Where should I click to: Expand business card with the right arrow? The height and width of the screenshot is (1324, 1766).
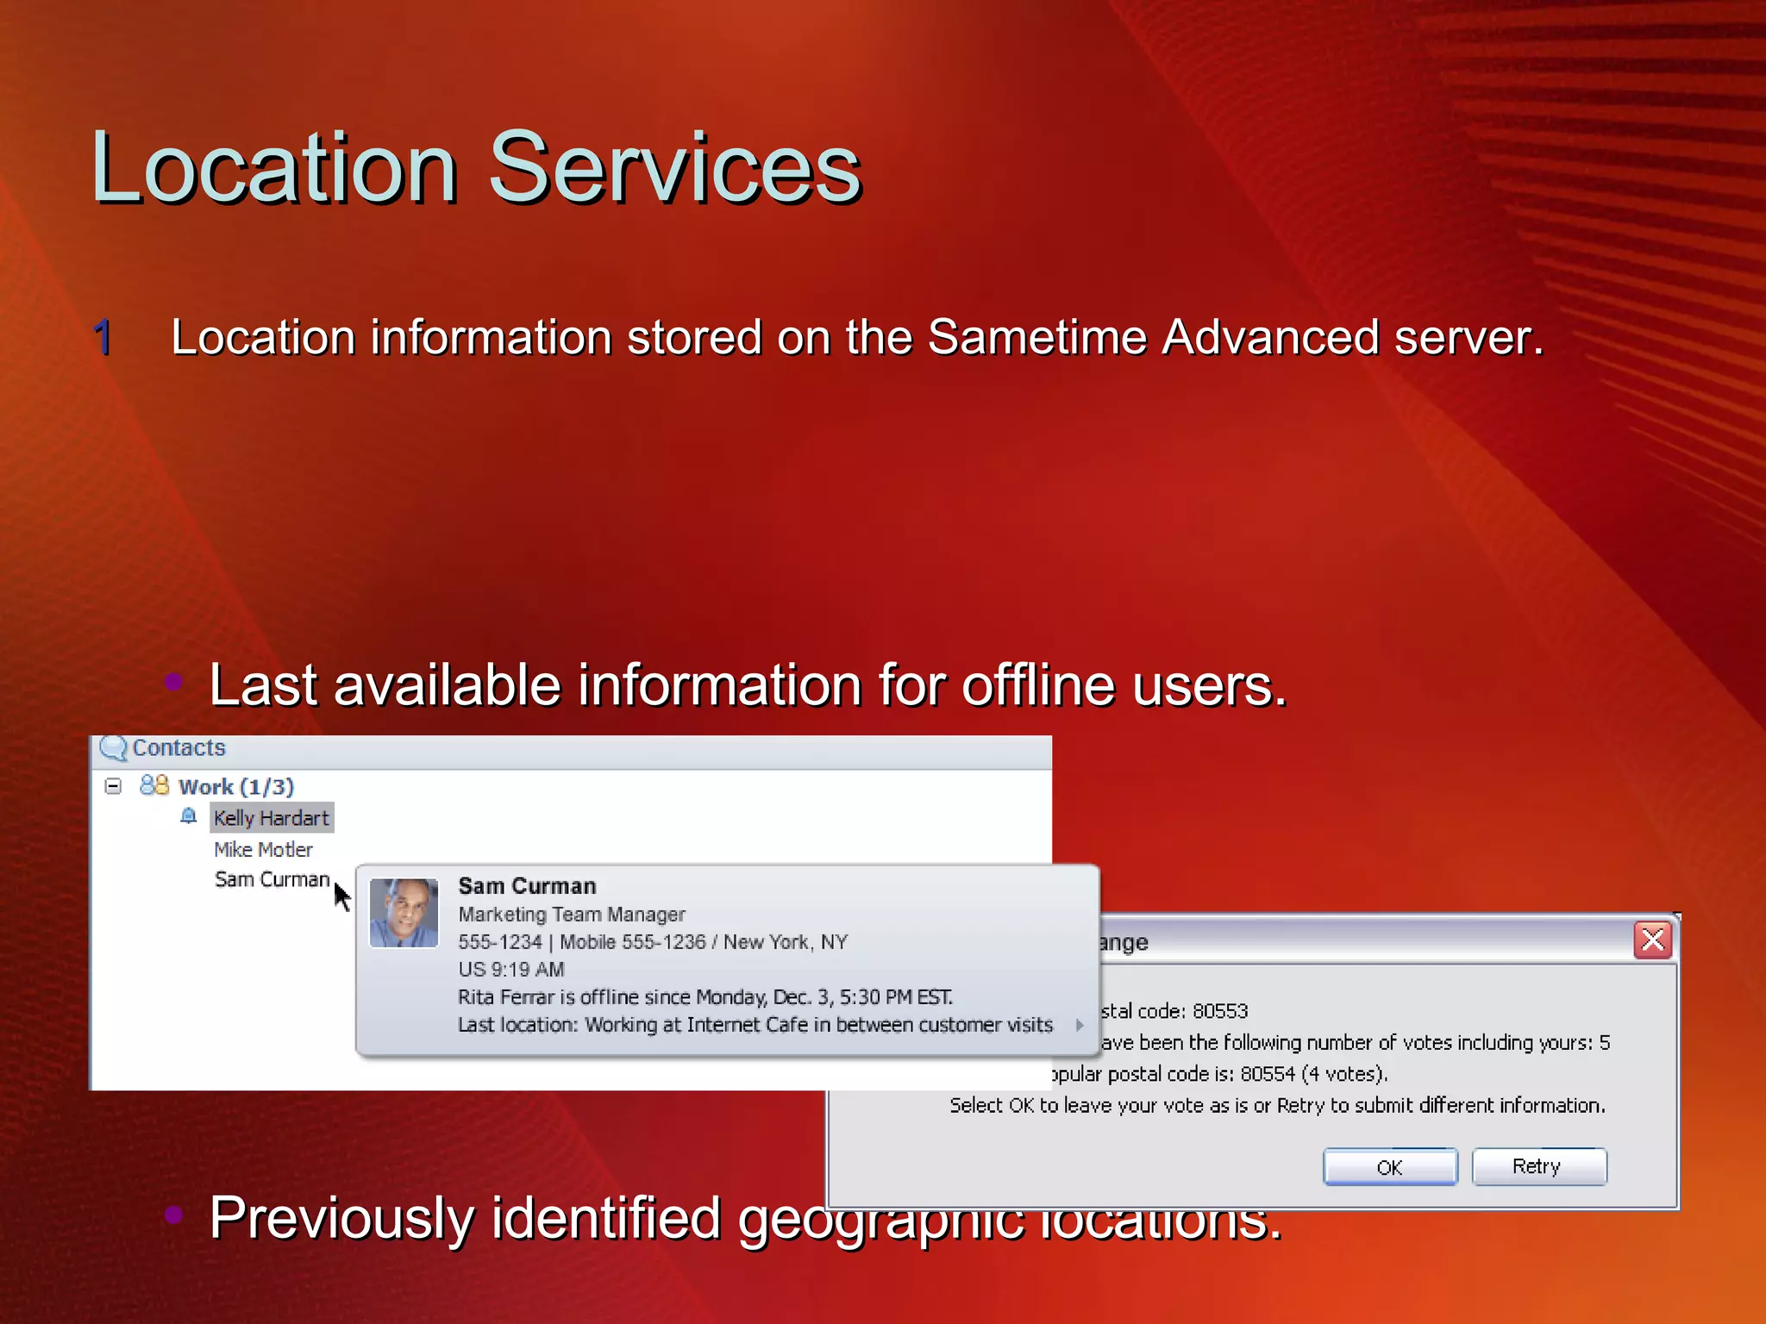[x=1080, y=1025]
